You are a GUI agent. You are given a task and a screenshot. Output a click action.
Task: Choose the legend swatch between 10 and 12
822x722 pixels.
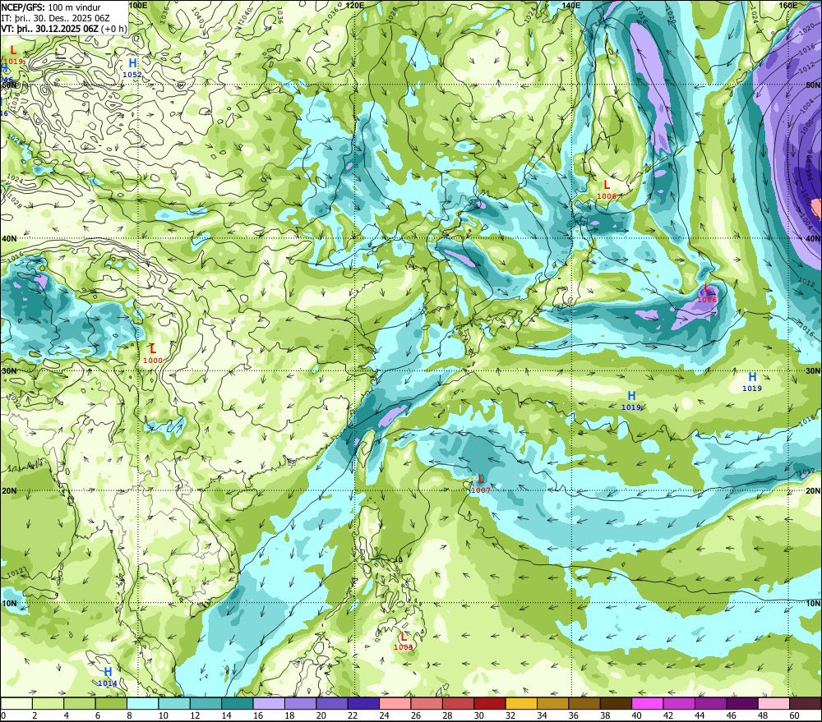[174, 704]
